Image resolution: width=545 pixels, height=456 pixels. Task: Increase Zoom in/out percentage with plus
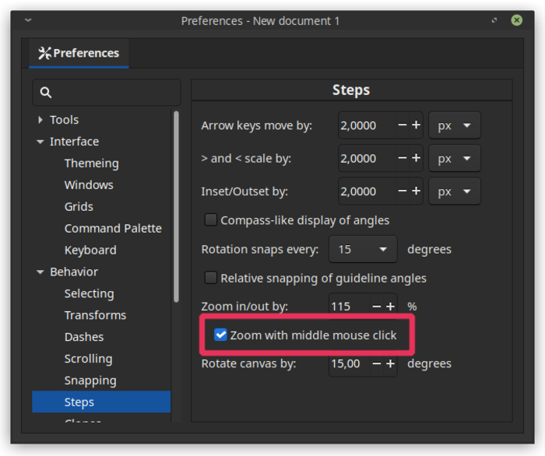[x=390, y=307]
